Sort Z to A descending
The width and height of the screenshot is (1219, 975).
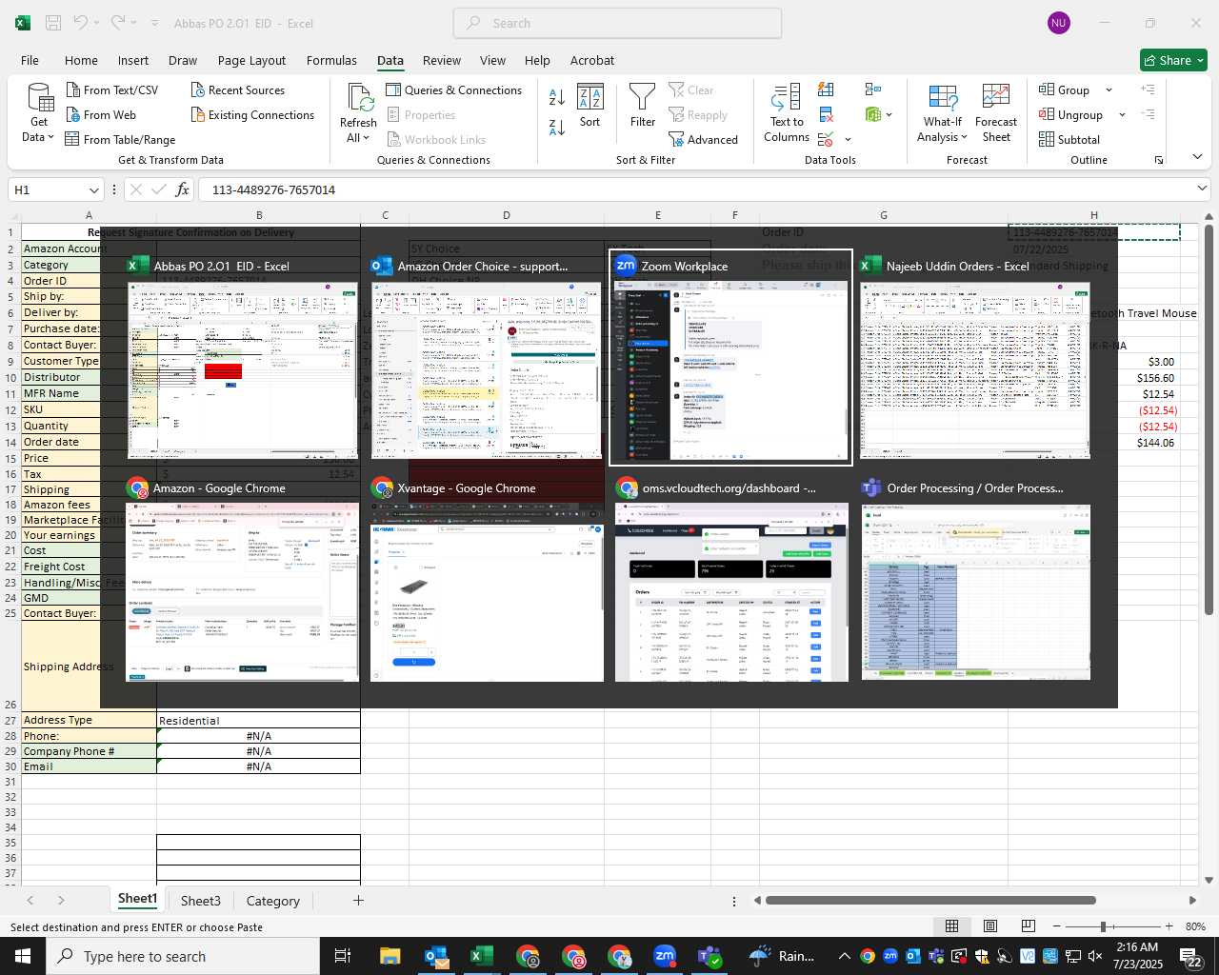tap(557, 127)
